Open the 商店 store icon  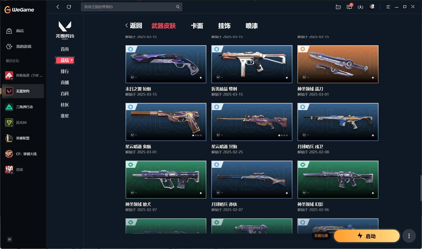click(x=9, y=31)
